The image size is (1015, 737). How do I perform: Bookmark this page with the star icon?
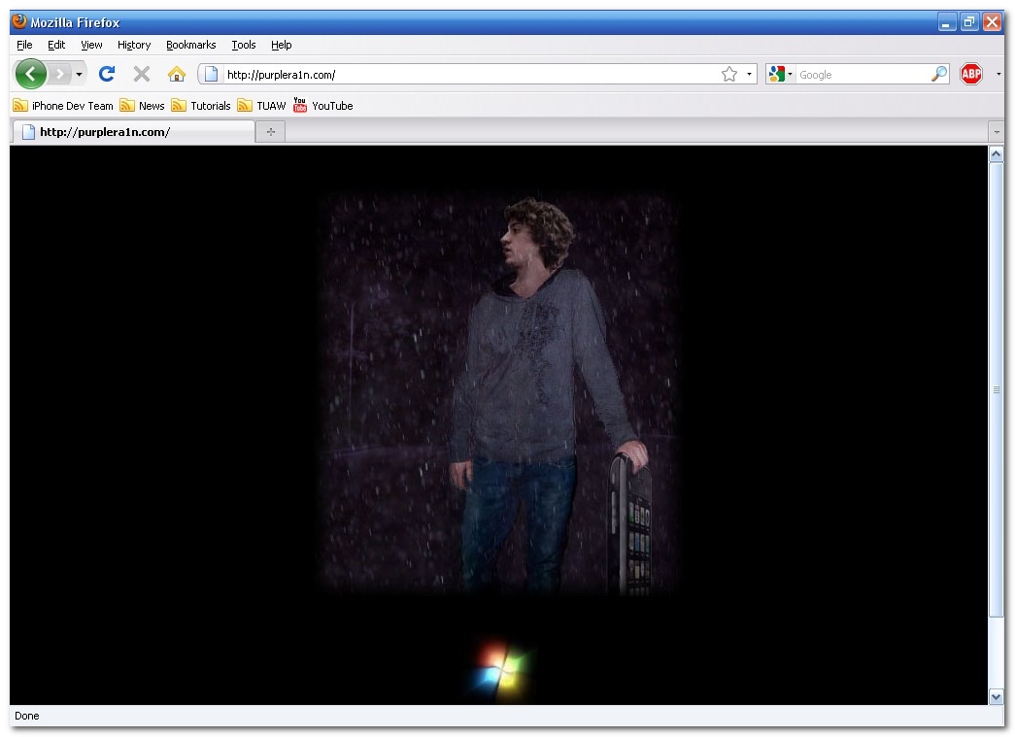729,75
